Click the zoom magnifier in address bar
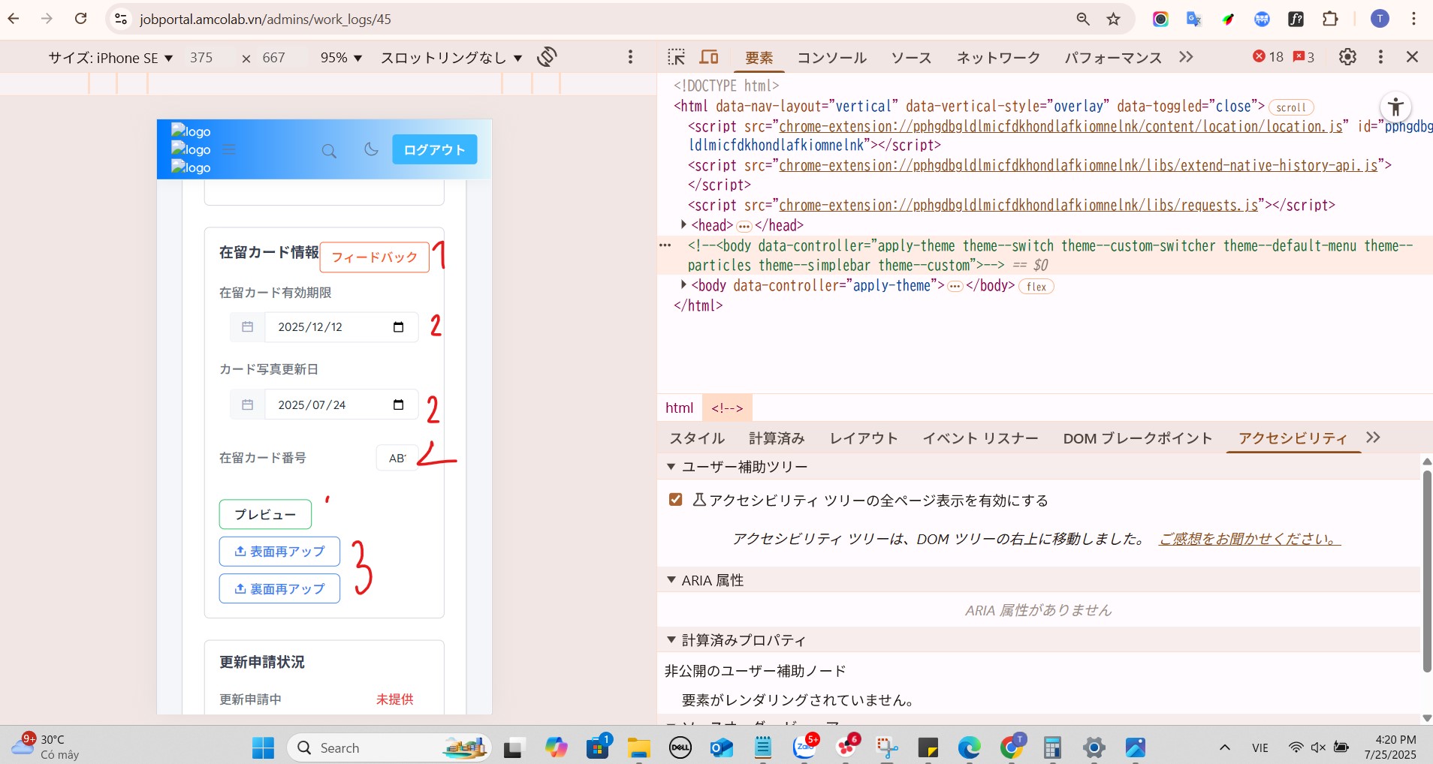Image resolution: width=1433 pixels, height=764 pixels. [x=1082, y=19]
